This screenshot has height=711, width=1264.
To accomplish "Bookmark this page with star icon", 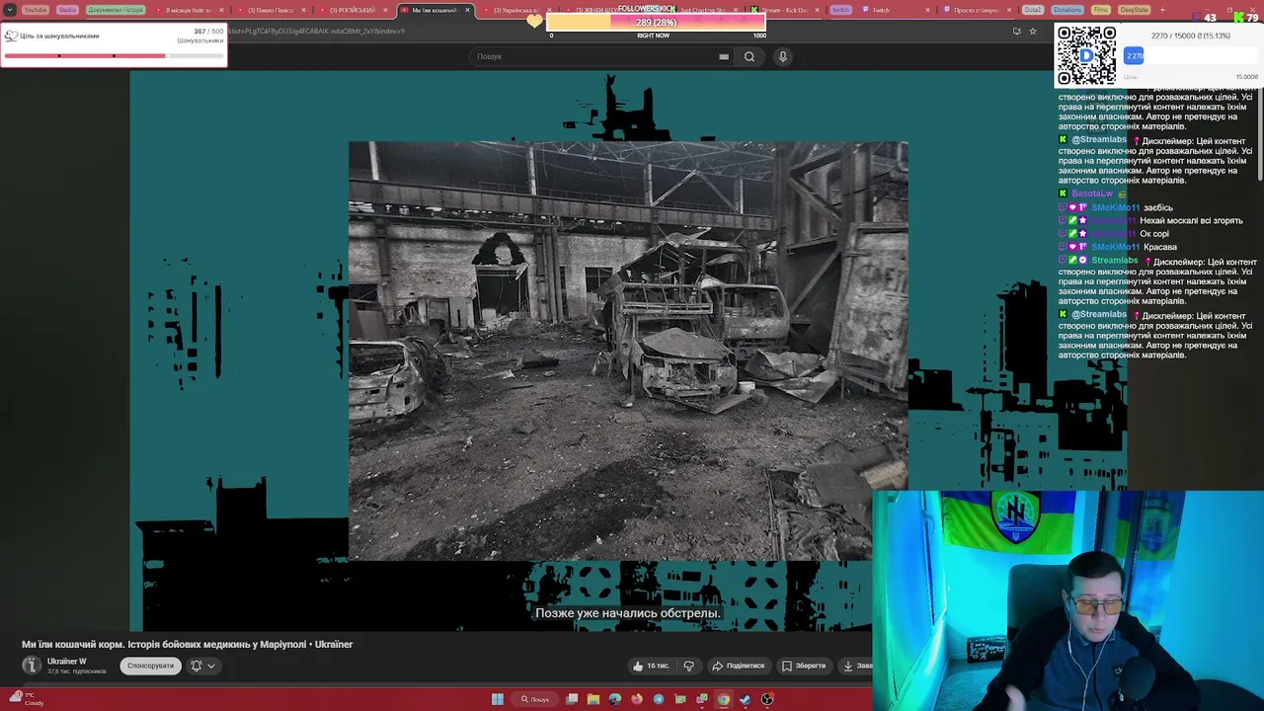I will [x=1033, y=32].
